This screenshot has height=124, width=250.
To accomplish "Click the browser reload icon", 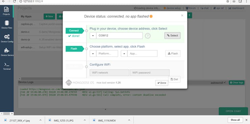I will pos(15,1).
